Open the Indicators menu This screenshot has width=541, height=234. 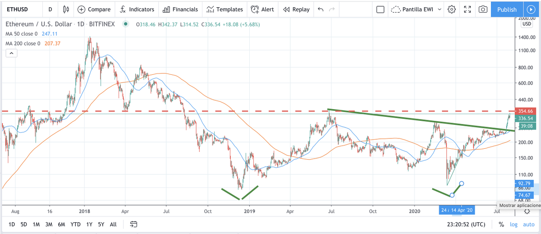coord(137,9)
